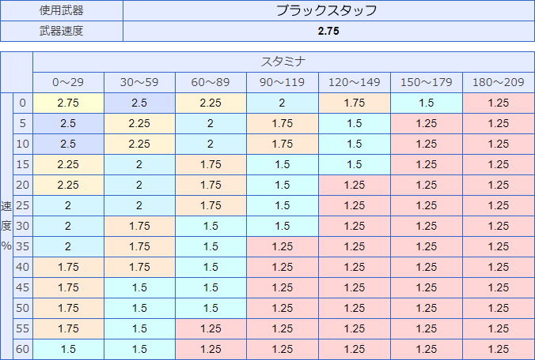The image size is (535, 360).
Task: Select the 武器速度 2.75 value cell
Action: tap(328, 31)
